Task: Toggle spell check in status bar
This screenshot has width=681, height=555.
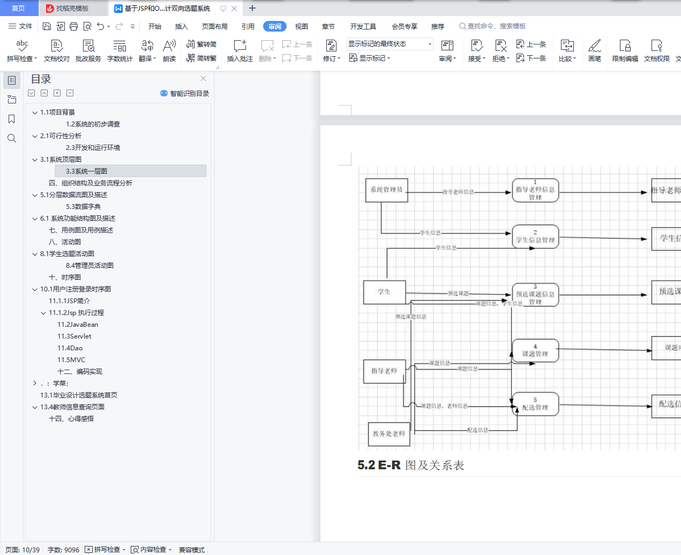Action: pyautogui.click(x=105, y=550)
